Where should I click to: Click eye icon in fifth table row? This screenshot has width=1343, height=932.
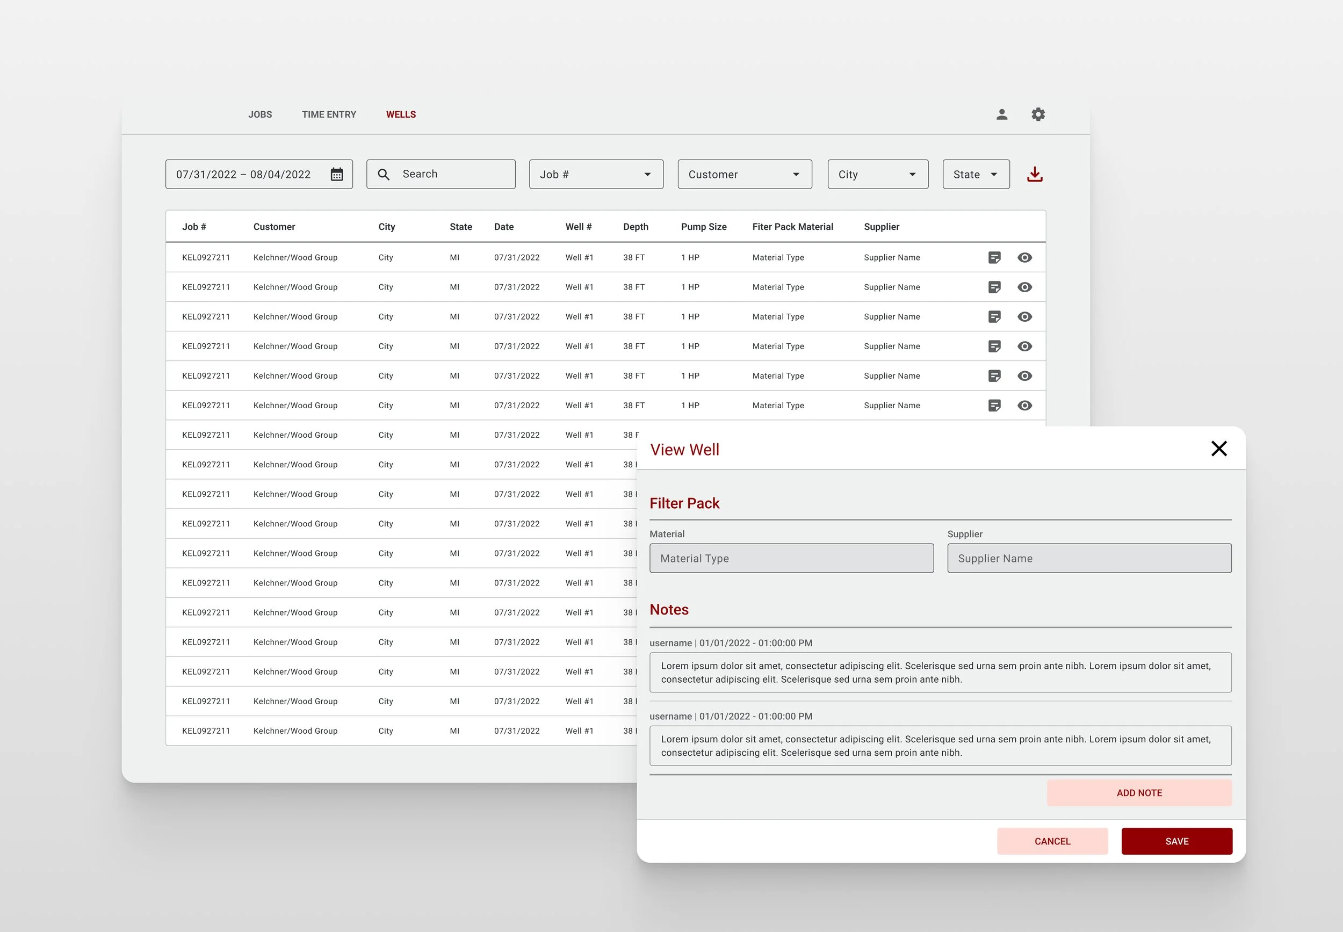point(1024,376)
